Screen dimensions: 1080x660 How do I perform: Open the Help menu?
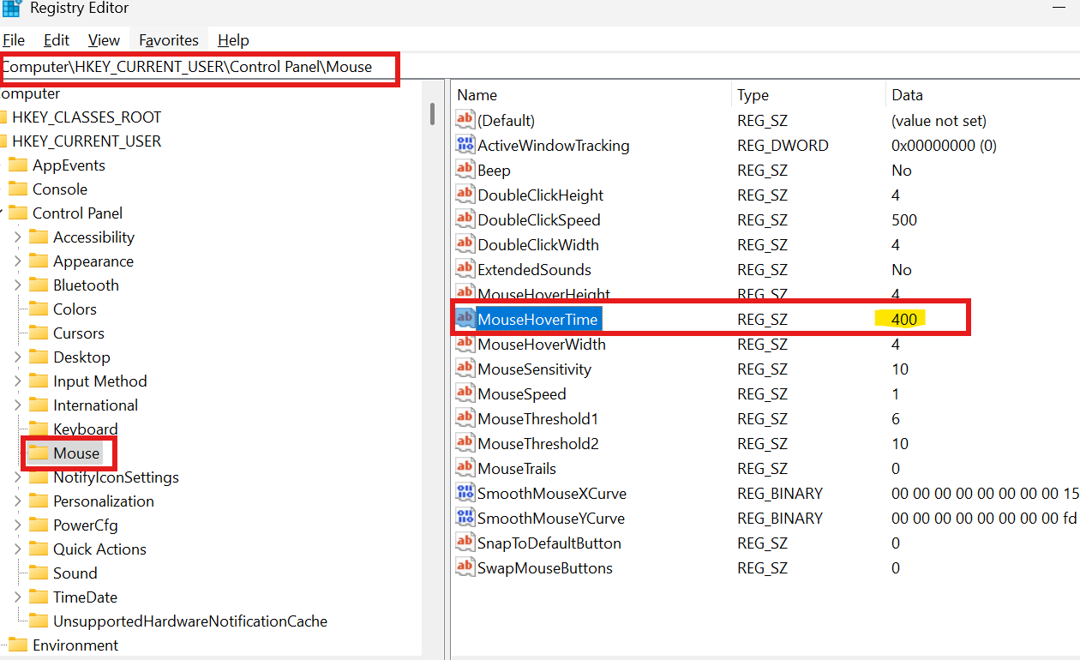(x=233, y=40)
